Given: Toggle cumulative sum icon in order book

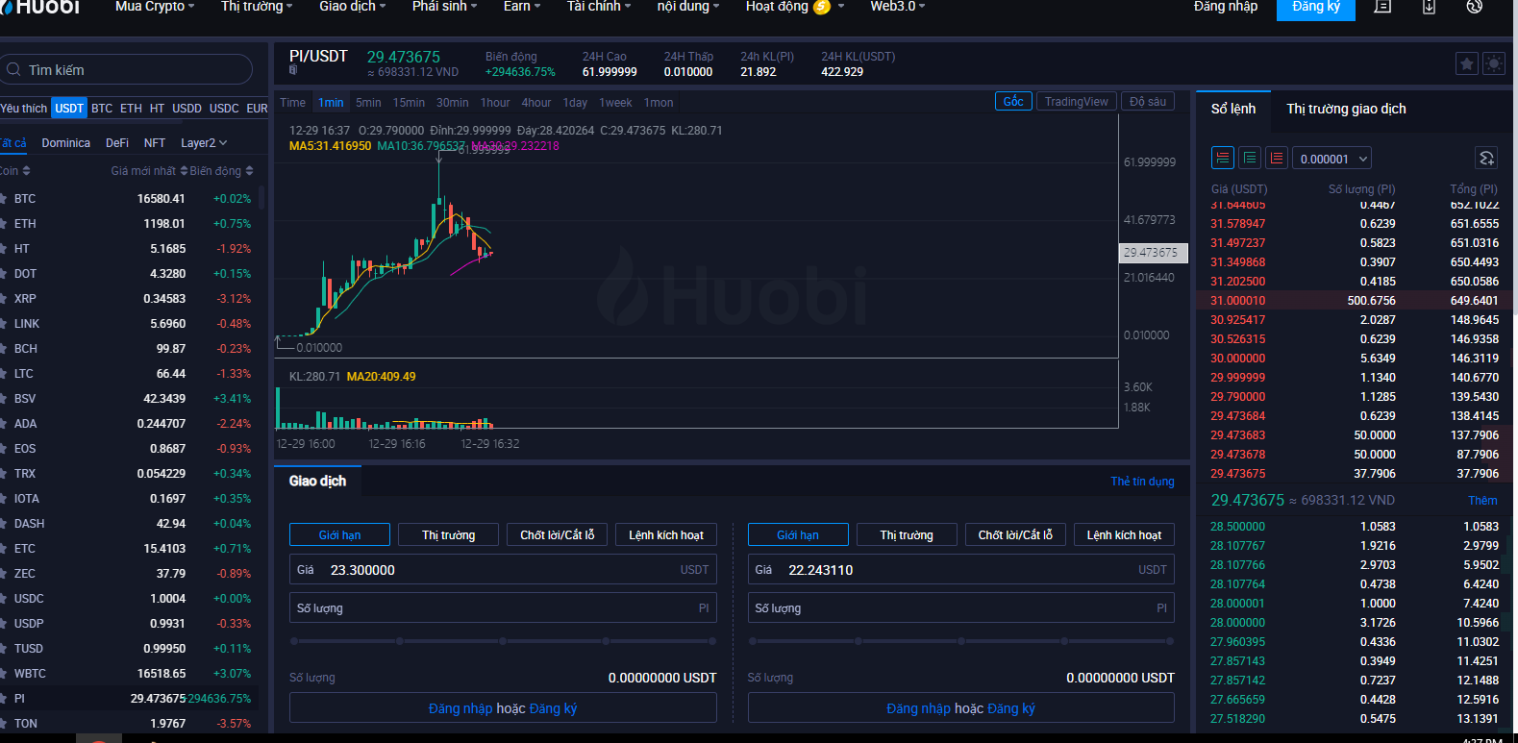Looking at the screenshot, I should [1486, 158].
